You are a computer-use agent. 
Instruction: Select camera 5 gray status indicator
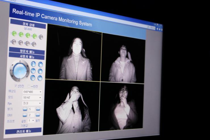(x=41, y=37)
